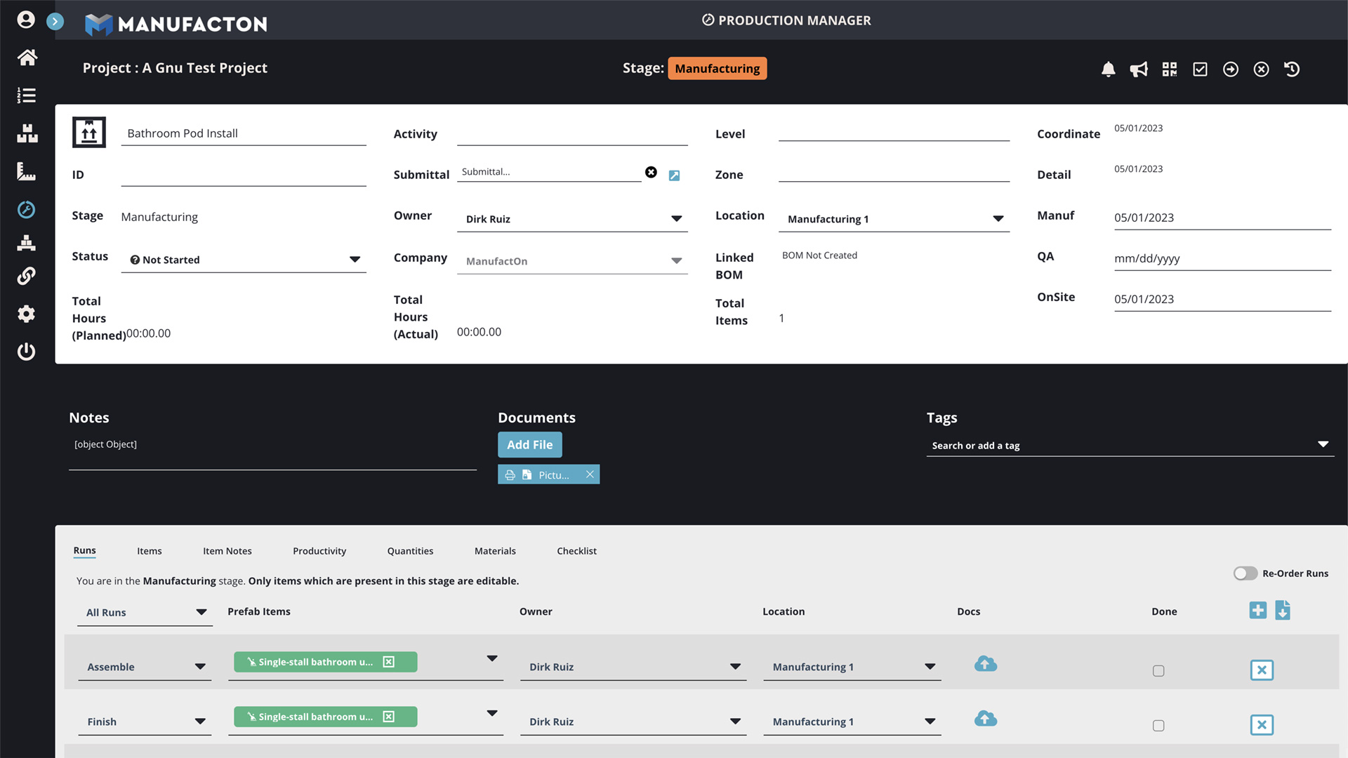The image size is (1348, 758).
Task: Click the megaphone announcement icon
Action: click(x=1139, y=69)
